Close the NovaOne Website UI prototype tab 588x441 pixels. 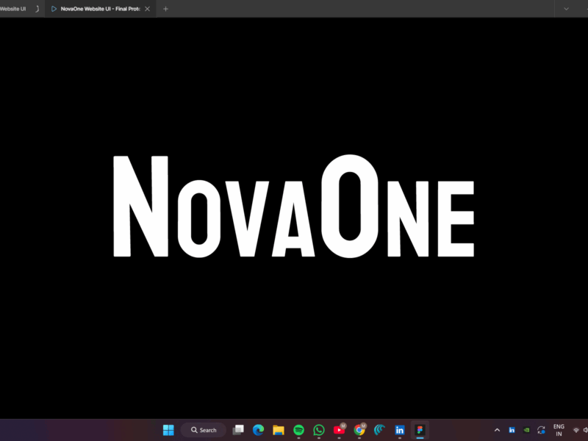(148, 9)
